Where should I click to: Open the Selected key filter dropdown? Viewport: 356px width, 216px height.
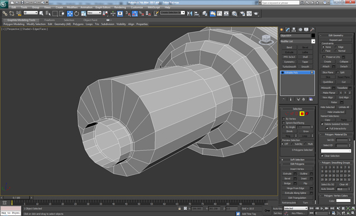point(296,208)
